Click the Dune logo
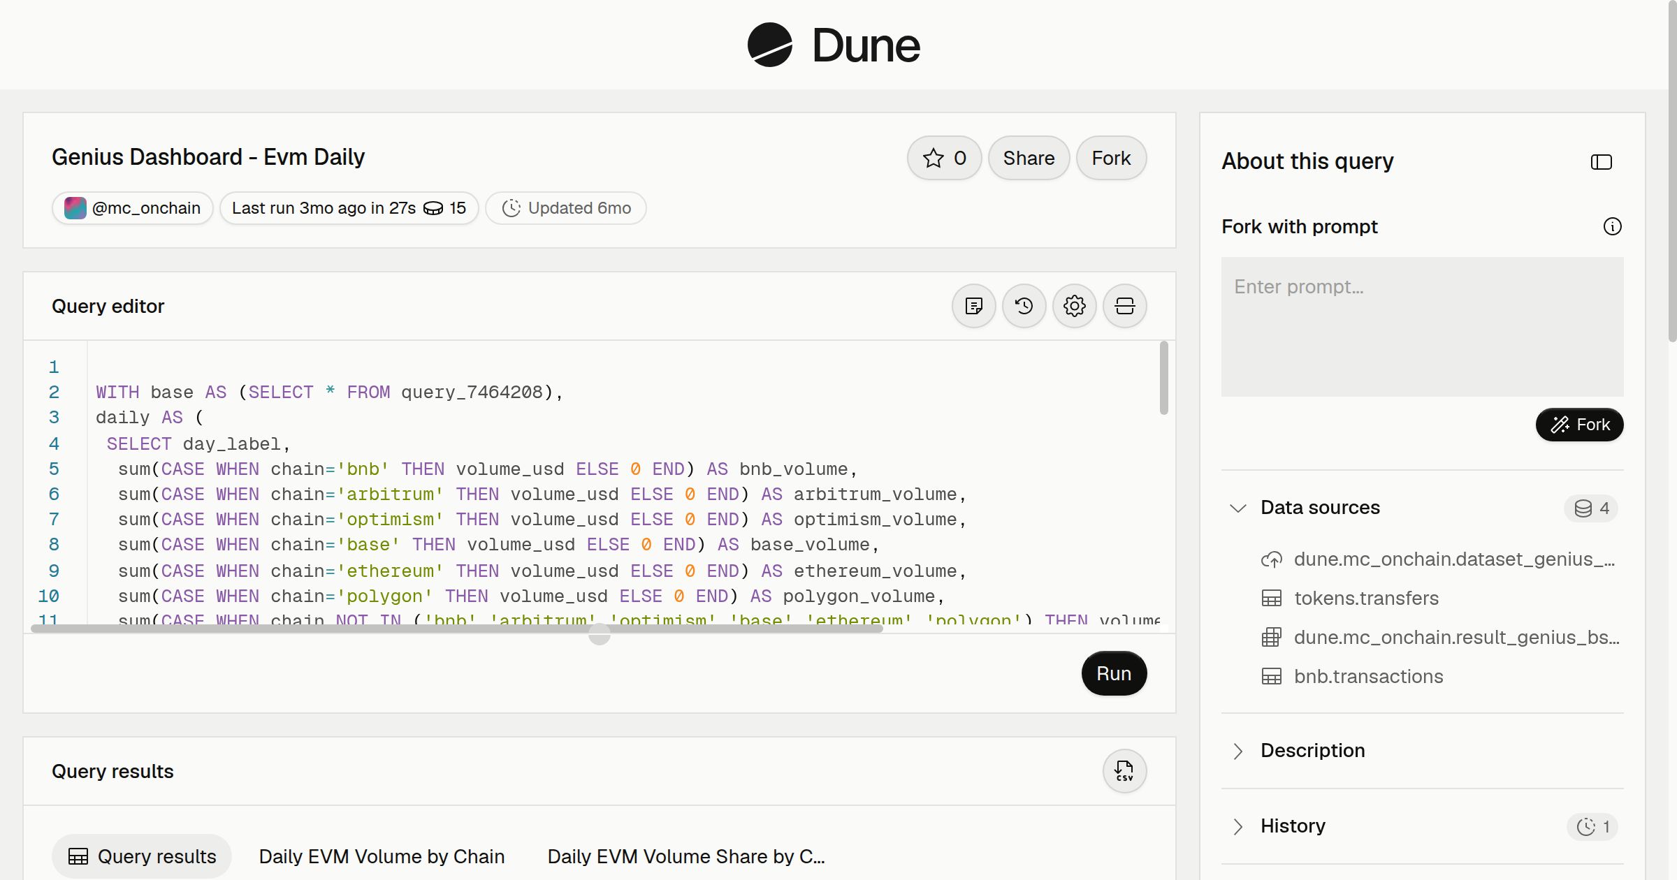Viewport: 1677px width, 880px height. point(834,45)
